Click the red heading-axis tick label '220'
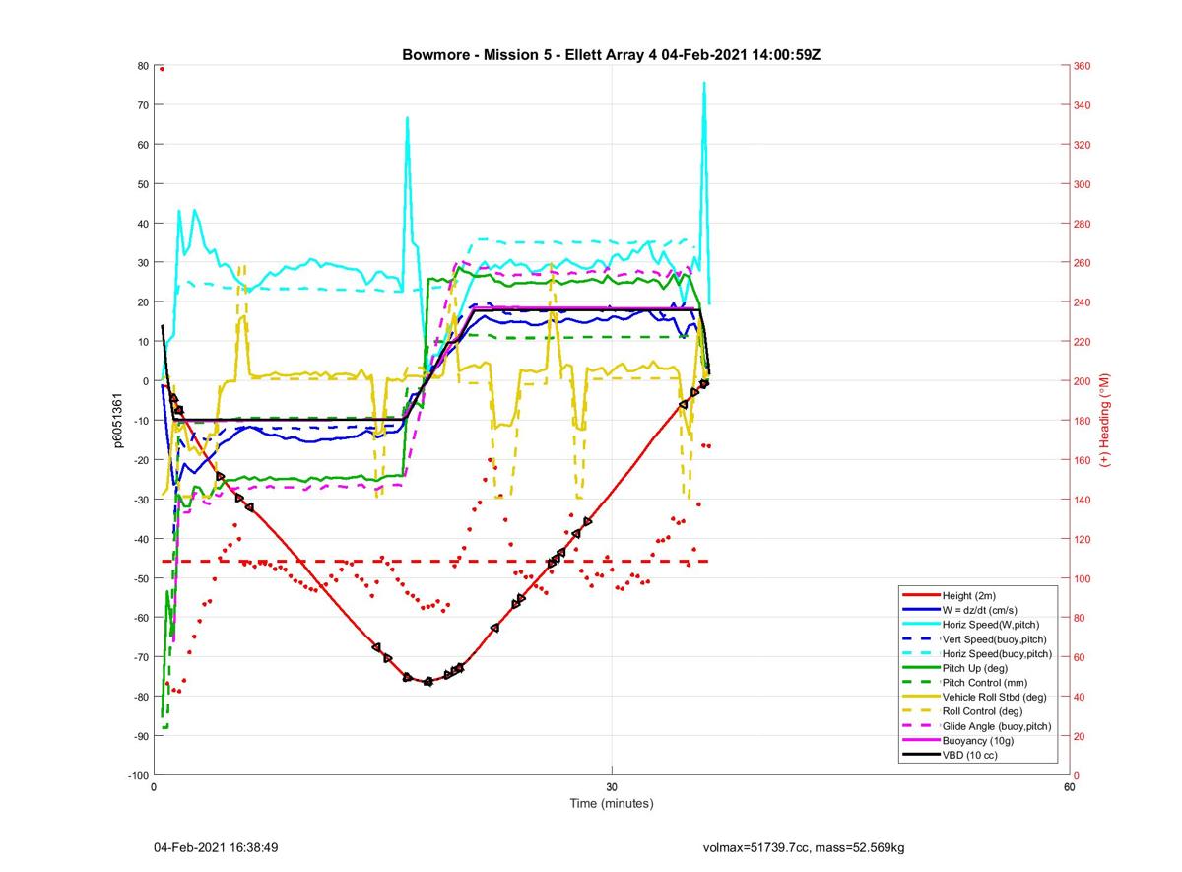Screen dimensions: 1182x872 tap(1083, 342)
